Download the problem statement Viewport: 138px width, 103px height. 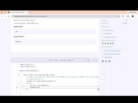112,51
